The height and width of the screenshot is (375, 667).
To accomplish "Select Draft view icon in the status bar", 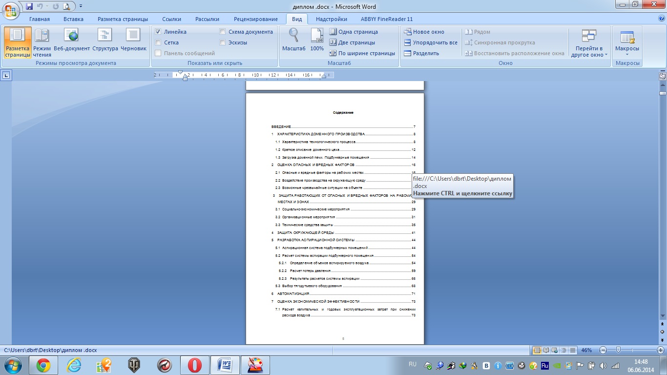I will 572,350.
